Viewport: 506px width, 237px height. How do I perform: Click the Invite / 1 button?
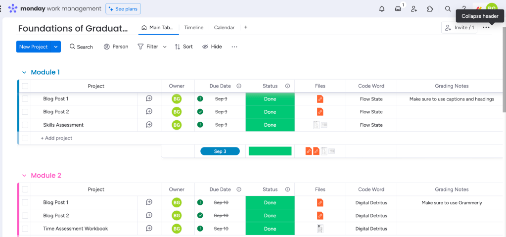click(460, 28)
